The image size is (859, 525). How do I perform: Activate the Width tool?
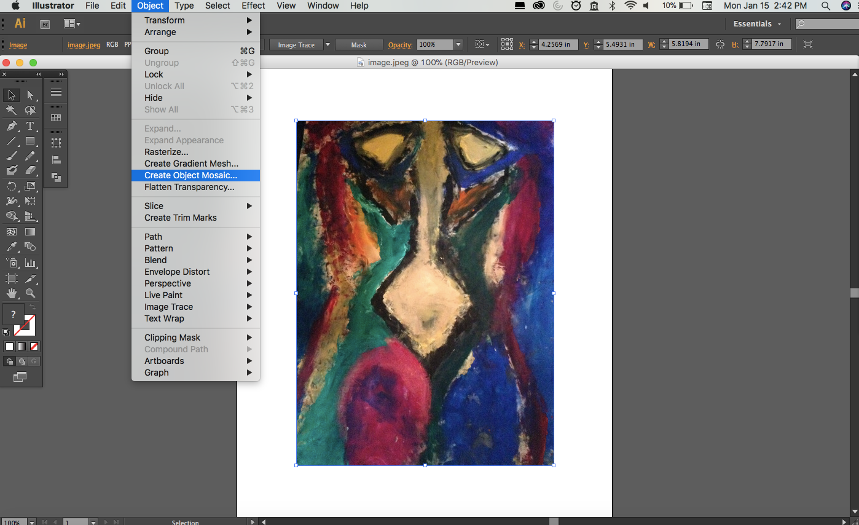tap(11, 201)
